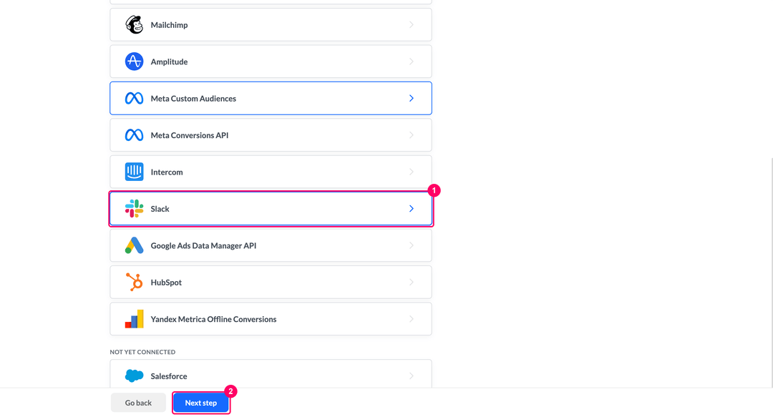
Task: Select the Slack destination label
Action: pos(160,209)
